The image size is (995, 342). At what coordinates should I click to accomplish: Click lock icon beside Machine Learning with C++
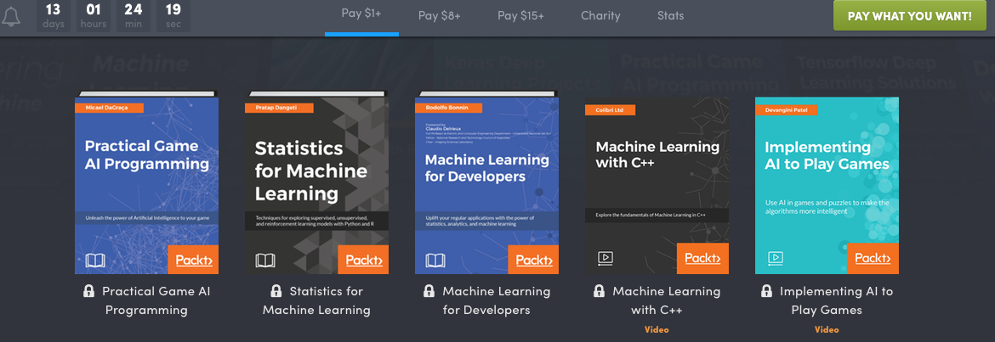(599, 291)
